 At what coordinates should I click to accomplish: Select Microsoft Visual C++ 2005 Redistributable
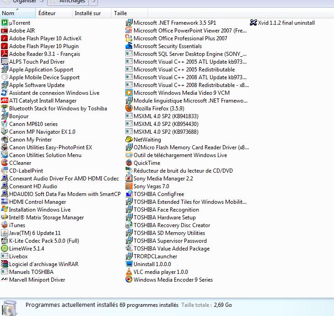coord(180,70)
